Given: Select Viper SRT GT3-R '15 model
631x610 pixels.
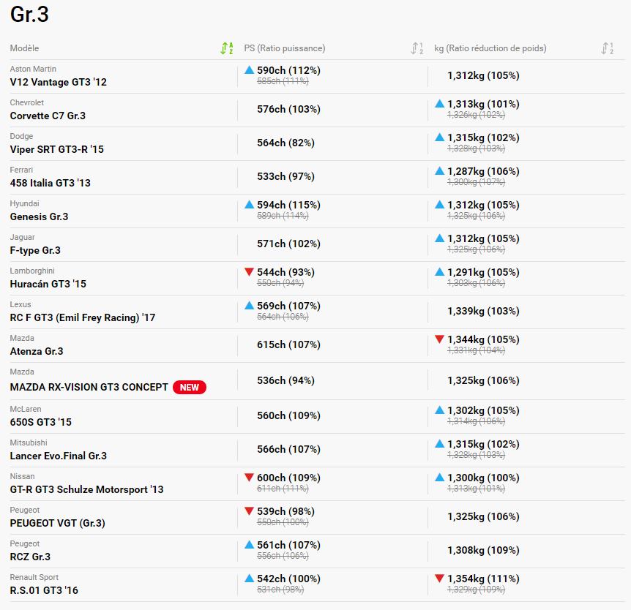Looking at the screenshot, I should click(x=57, y=150).
